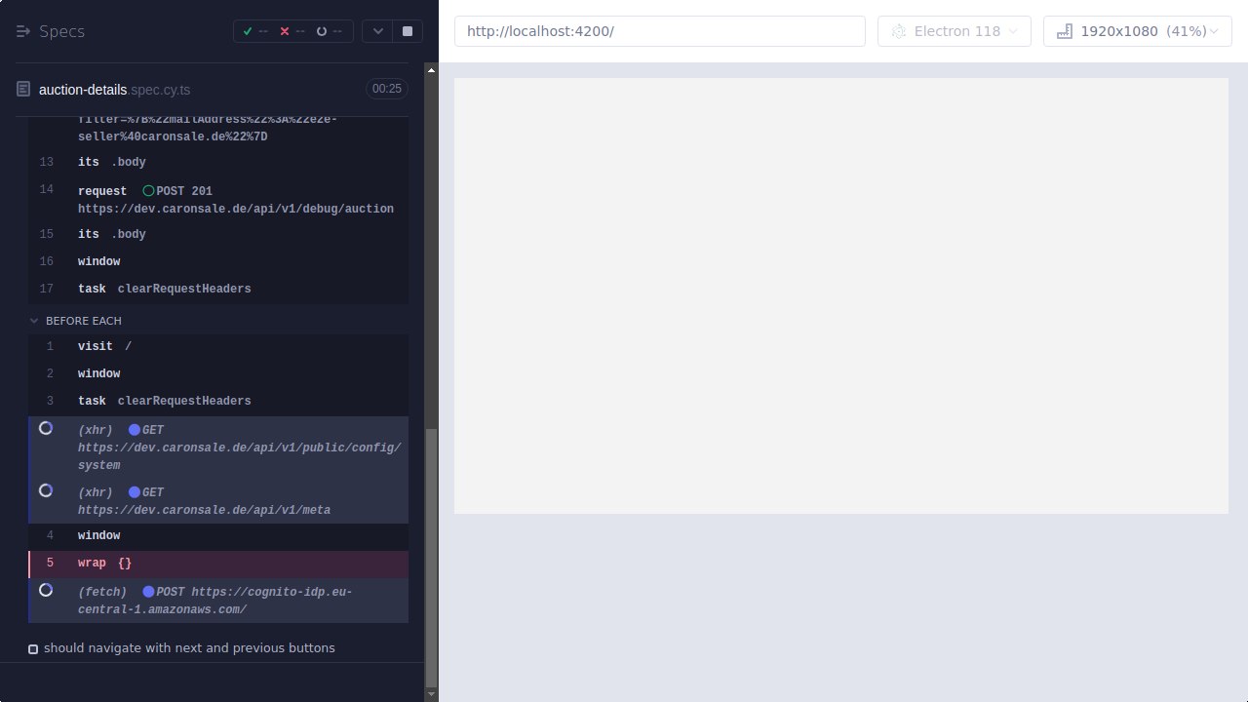Screen dimensions: 1248x702
Task: Click the pending tests circle icon
Action: click(x=321, y=30)
